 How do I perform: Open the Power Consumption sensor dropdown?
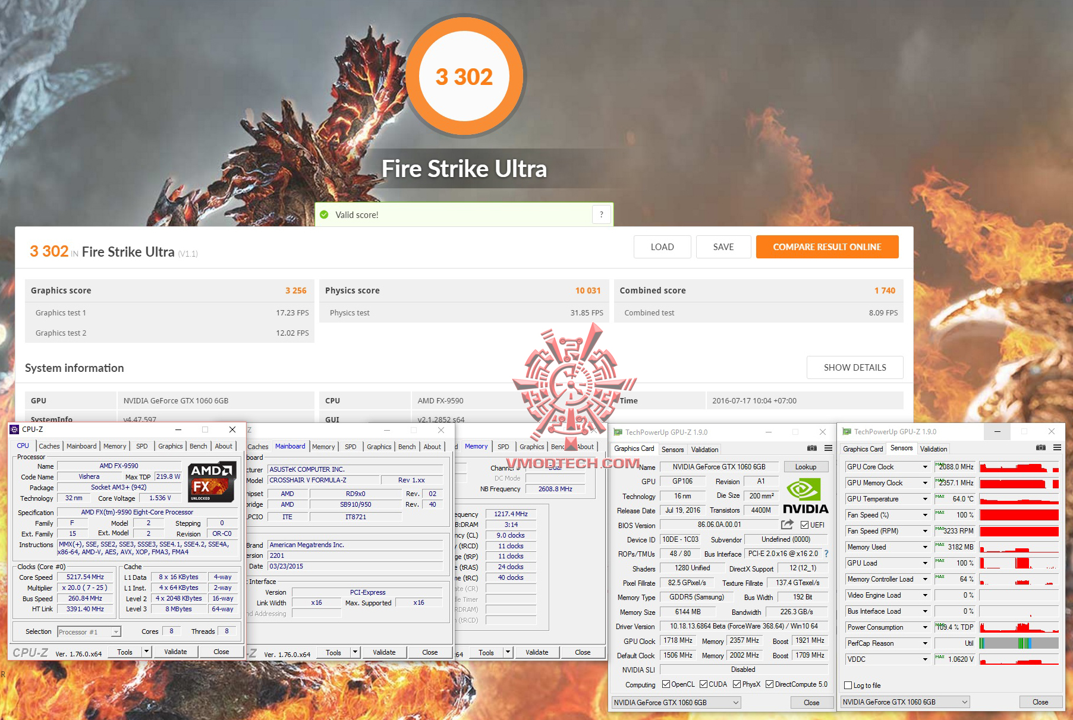pyautogui.click(x=925, y=627)
